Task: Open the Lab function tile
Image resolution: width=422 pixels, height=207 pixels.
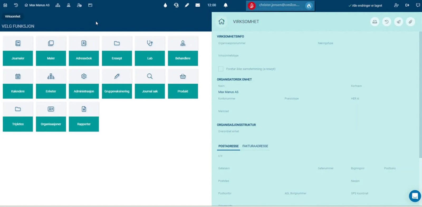Action: coord(150,51)
